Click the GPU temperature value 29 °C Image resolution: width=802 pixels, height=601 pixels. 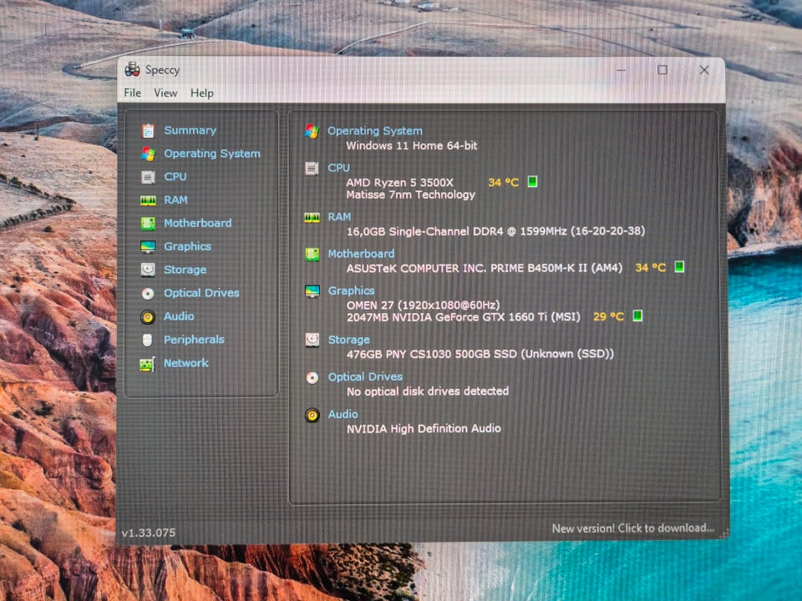[609, 317]
